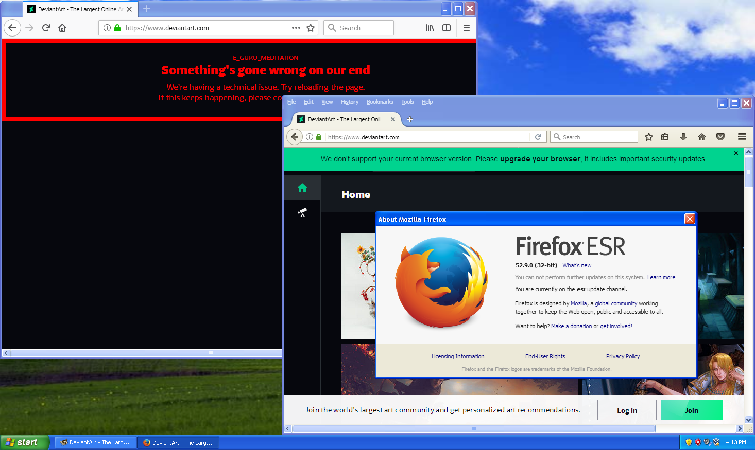The width and height of the screenshot is (755, 450).
Task: Click the volume icon in system tray
Action: coord(707,442)
